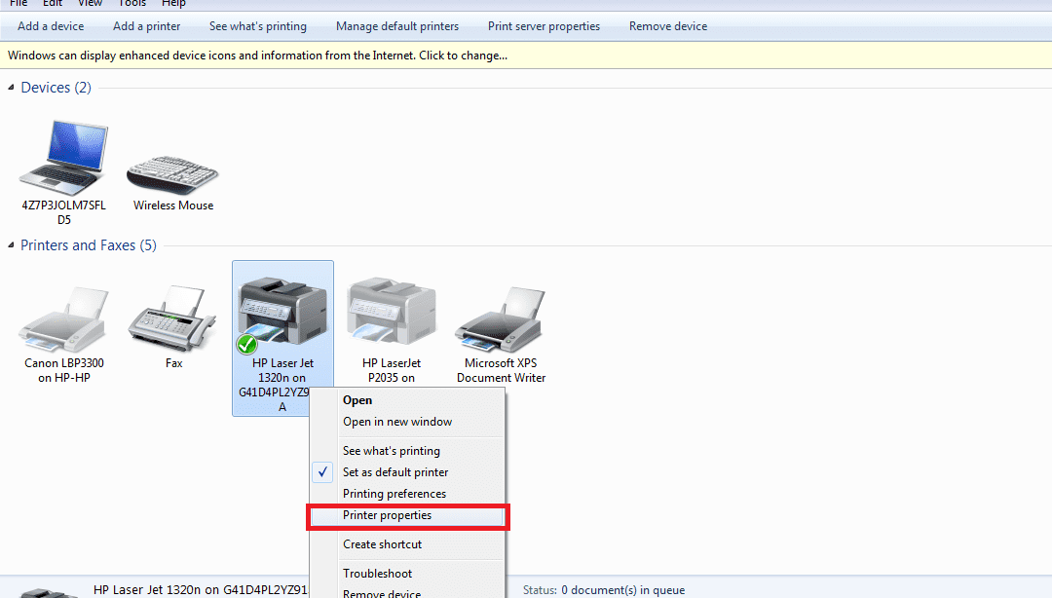The image size is (1052, 598).
Task: Click the Fax label text
Action: [173, 363]
